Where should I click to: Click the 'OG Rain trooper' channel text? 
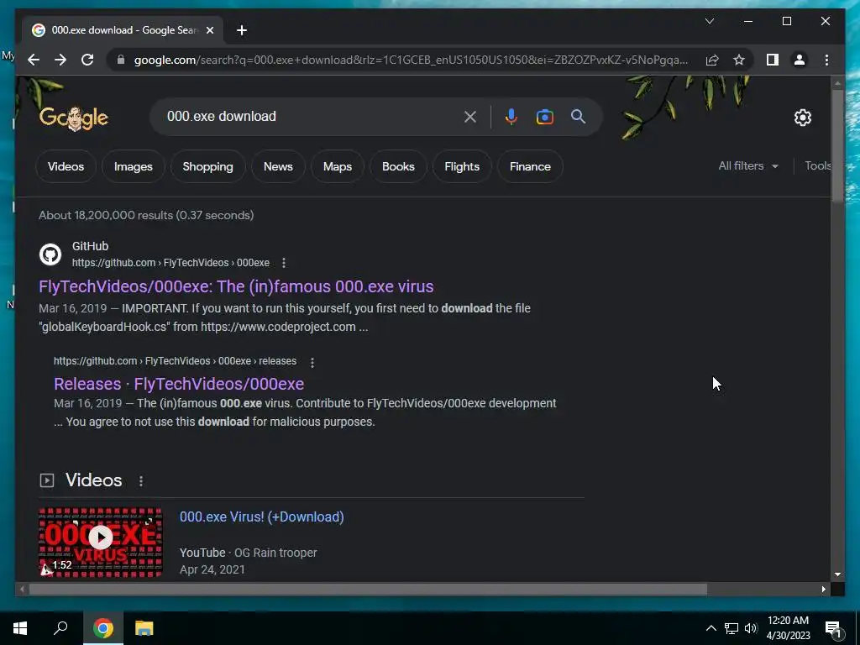(275, 553)
